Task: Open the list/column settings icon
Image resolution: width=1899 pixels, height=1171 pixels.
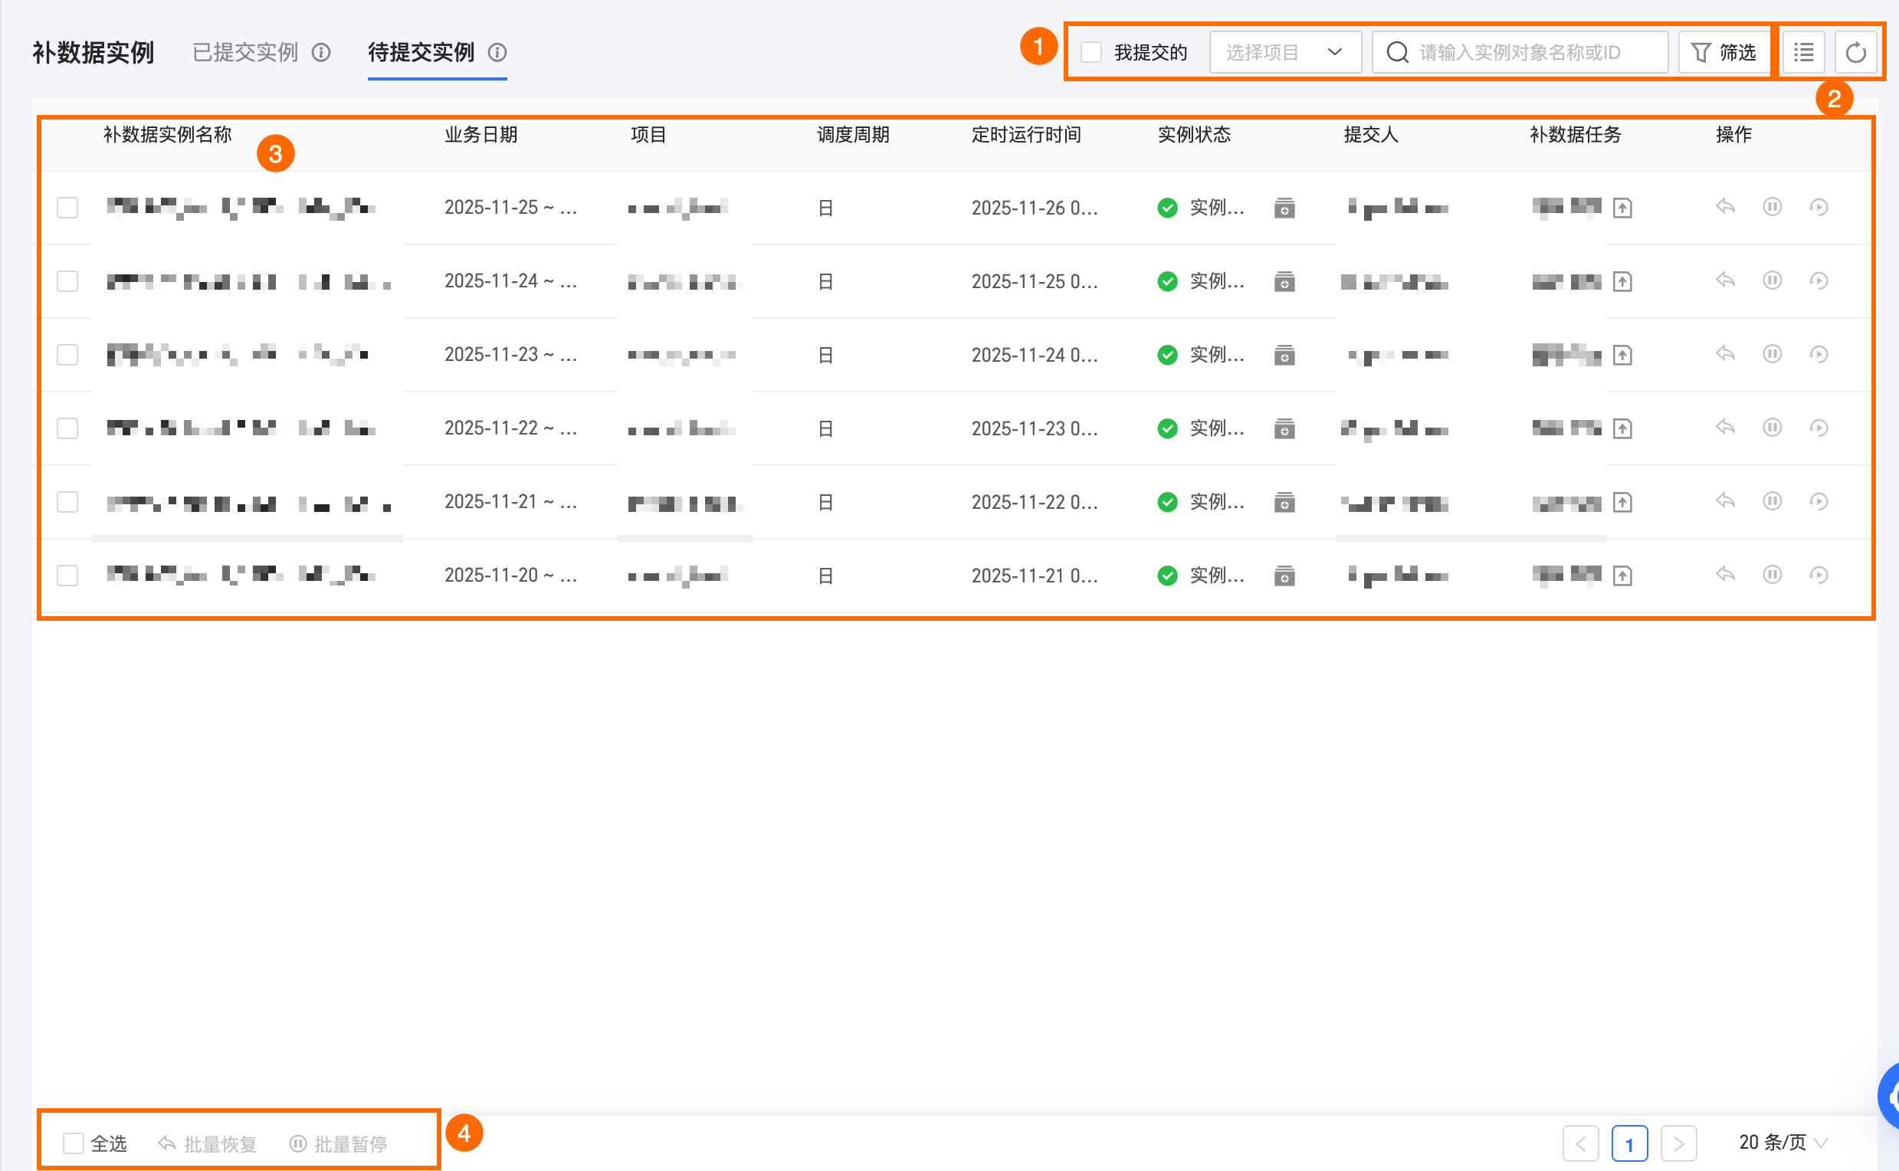Action: [1804, 53]
